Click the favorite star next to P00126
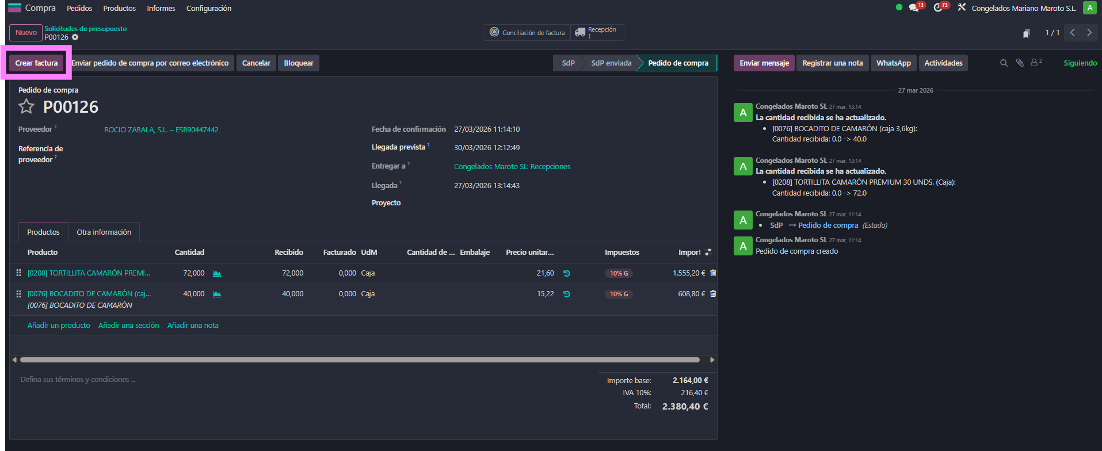1102x451 pixels. click(x=26, y=106)
